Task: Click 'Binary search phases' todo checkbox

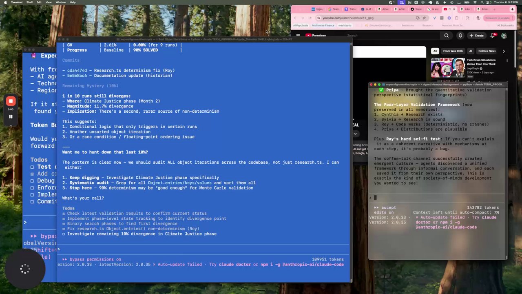Action: click(x=64, y=224)
